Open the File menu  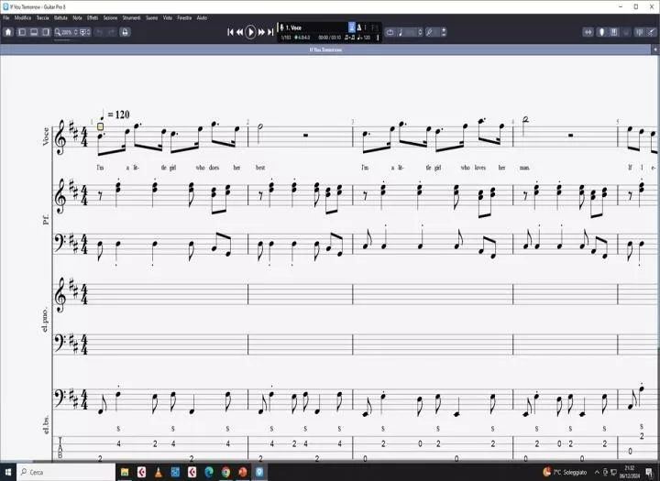5,17
